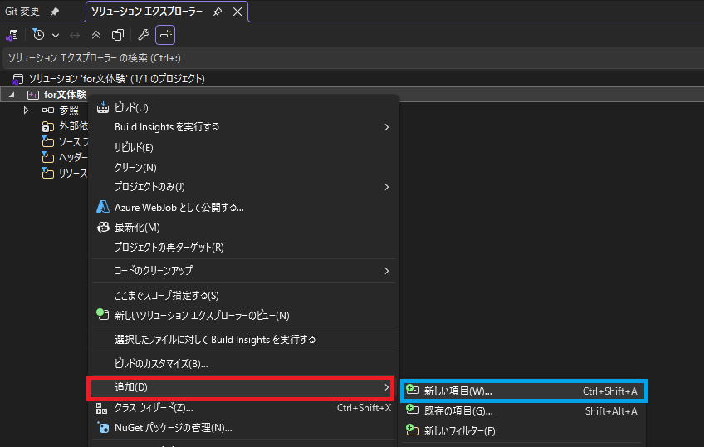Choose ビルド(U) from the context menu

131,107
